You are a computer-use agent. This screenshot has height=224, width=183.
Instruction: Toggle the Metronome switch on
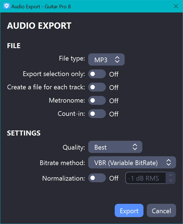[97, 101]
